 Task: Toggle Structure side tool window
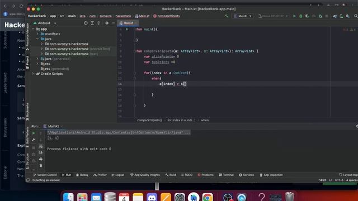coord(27,161)
